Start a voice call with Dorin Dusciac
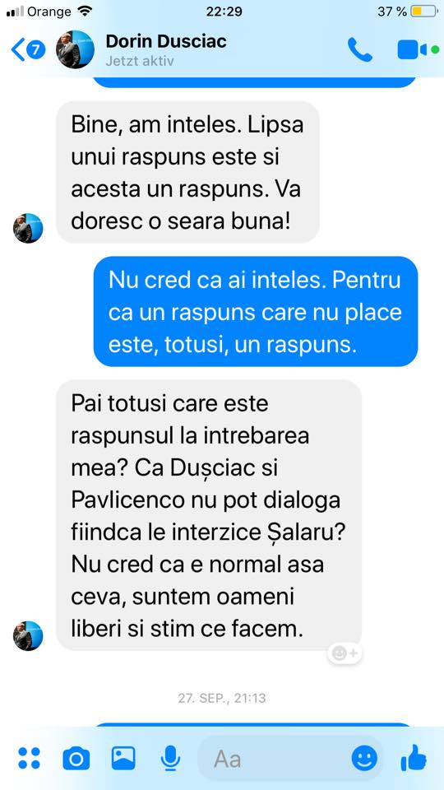Viewport: 444px width, 790px height. [360, 49]
